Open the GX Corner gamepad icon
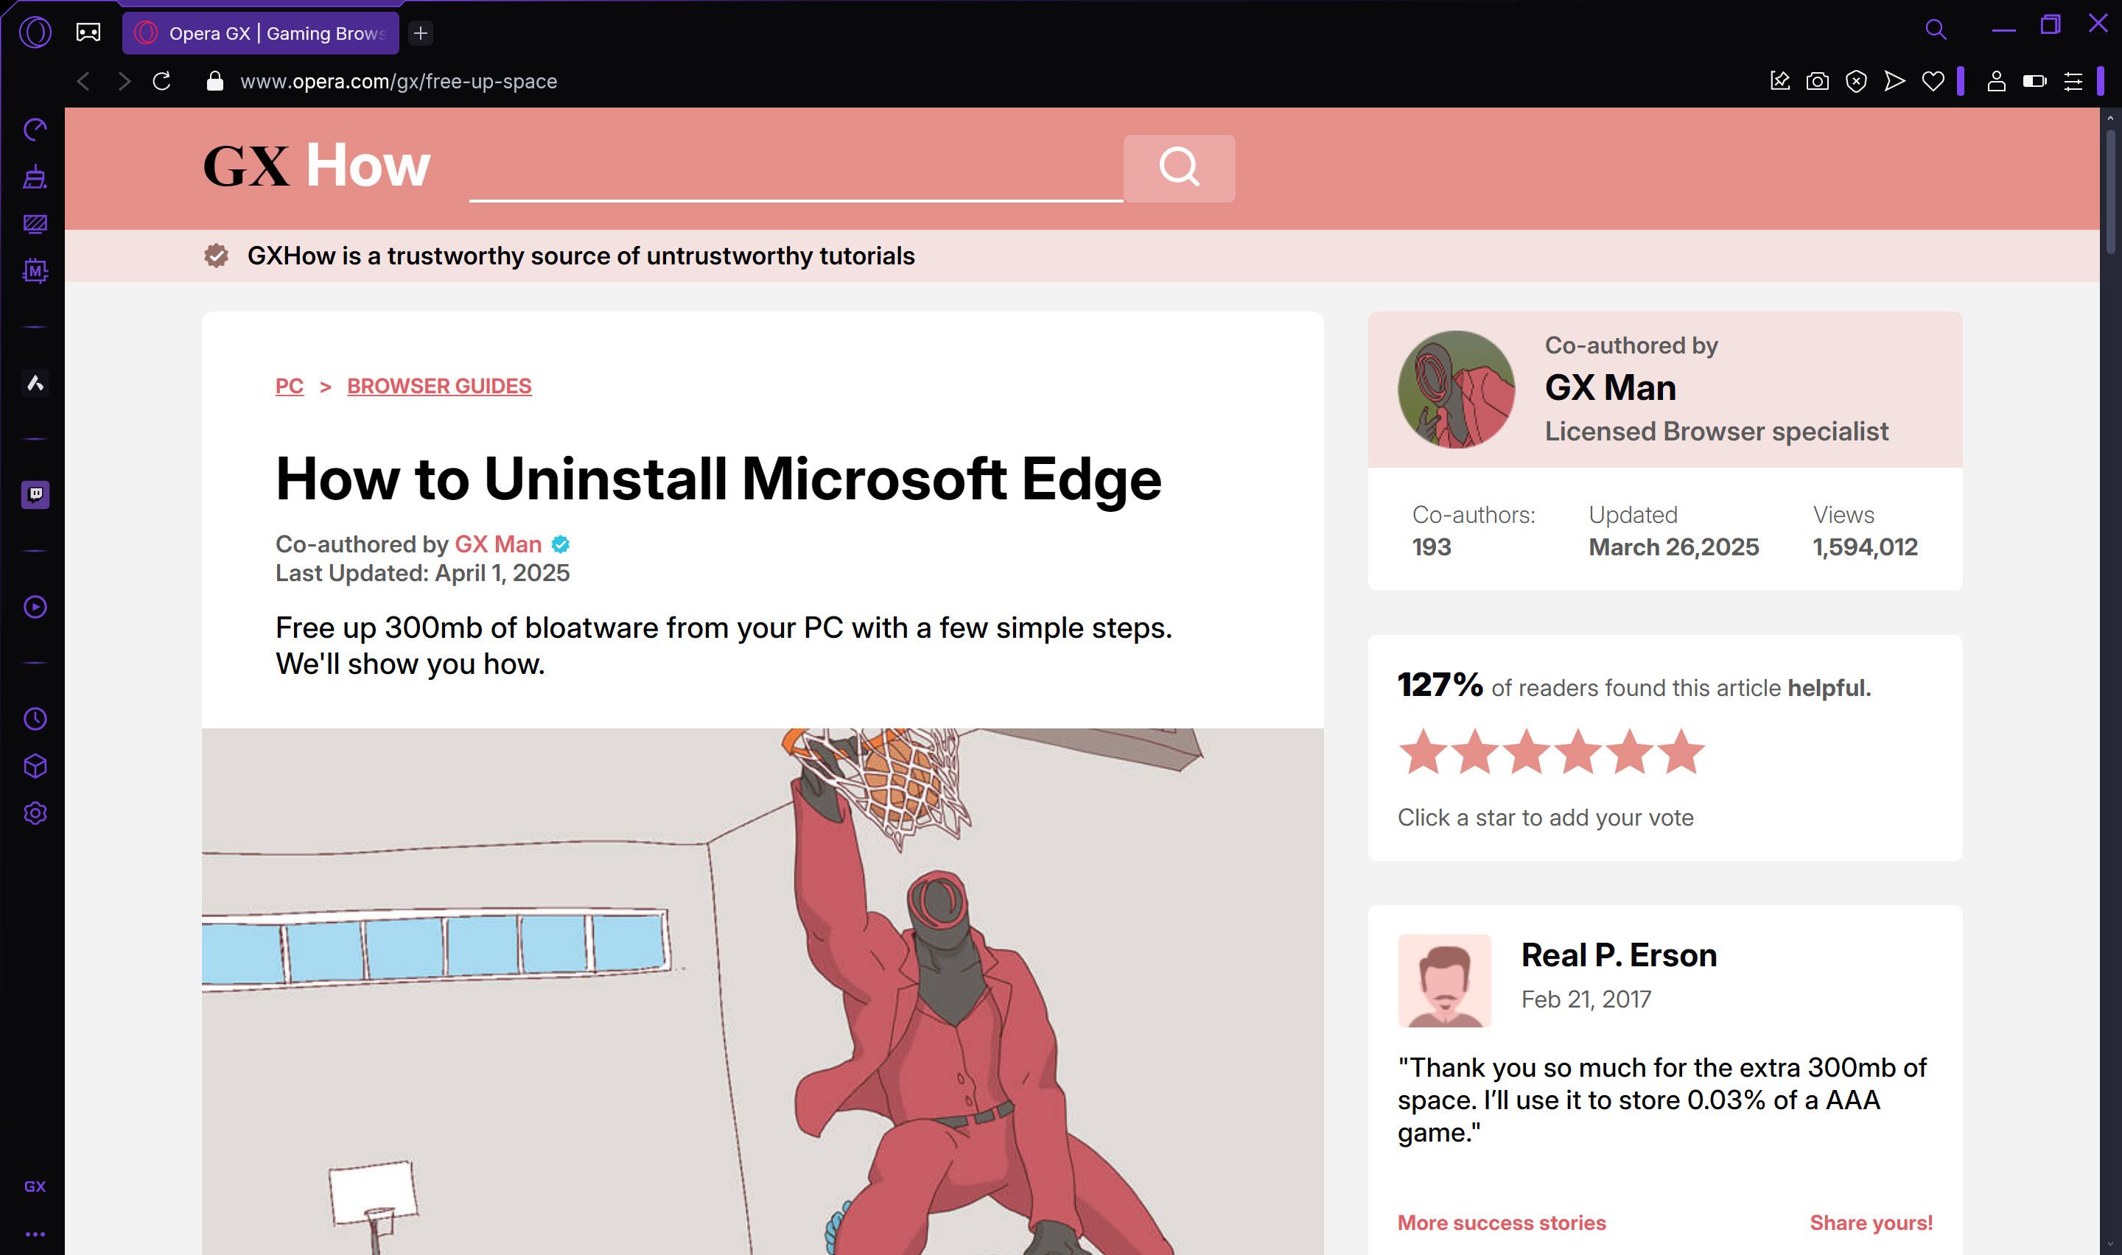This screenshot has width=2122, height=1255. click(88, 32)
